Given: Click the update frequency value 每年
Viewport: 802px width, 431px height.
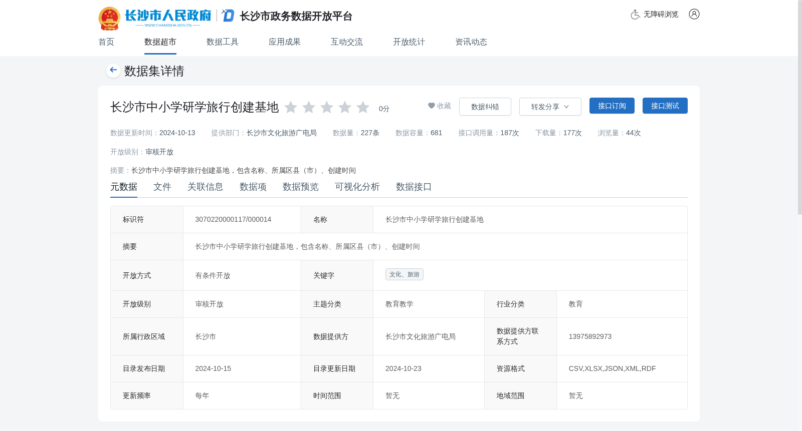Looking at the screenshot, I should (x=202, y=395).
